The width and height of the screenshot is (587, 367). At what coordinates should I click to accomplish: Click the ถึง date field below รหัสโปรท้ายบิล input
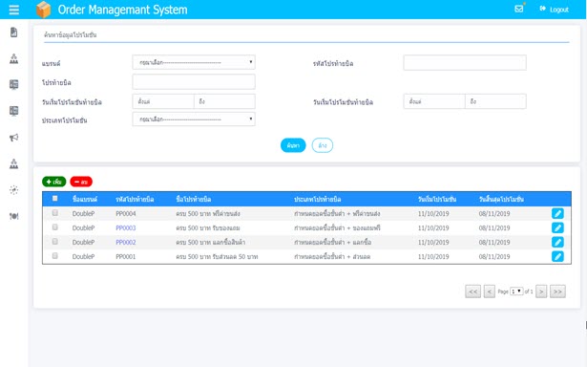click(x=495, y=101)
